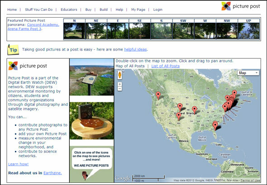The width and height of the screenshot is (267, 185).
Task: Zoom in with the map plus button
Action: click(120, 84)
